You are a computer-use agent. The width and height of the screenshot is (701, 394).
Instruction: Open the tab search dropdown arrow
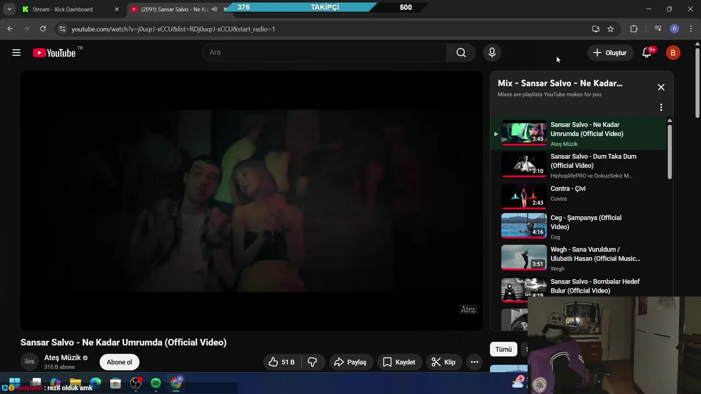9,9
